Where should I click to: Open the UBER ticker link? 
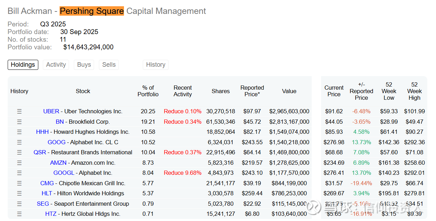click(x=51, y=112)
